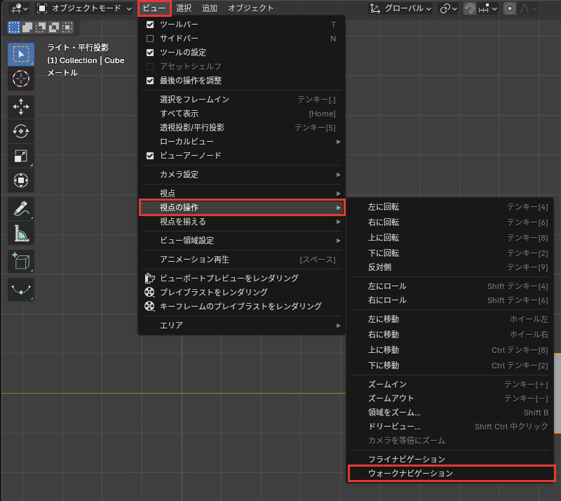561x501 pixels.
Task: Choose 下に回転 in submenu
Action: click(450, 253)
